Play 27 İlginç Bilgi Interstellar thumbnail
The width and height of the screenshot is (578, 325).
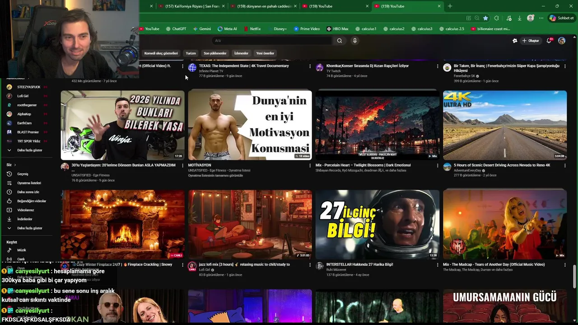click(x=377, y=224)
